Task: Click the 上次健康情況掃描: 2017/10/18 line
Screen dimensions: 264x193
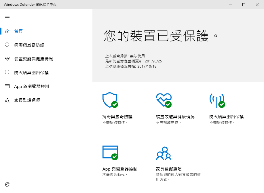Action: tap(131, 66)
